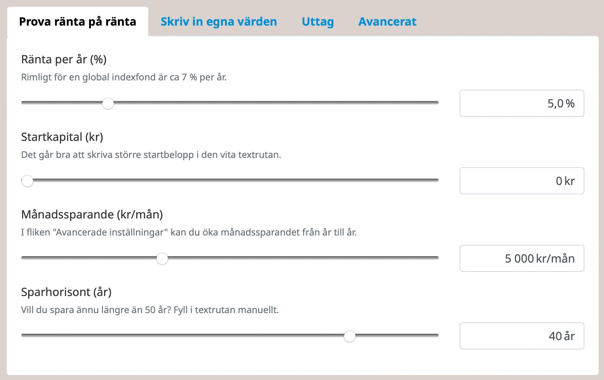This screenshot has height=380, width=604.
Task: Click Sparhorisont track right of handle
Action: click(396, 336)
